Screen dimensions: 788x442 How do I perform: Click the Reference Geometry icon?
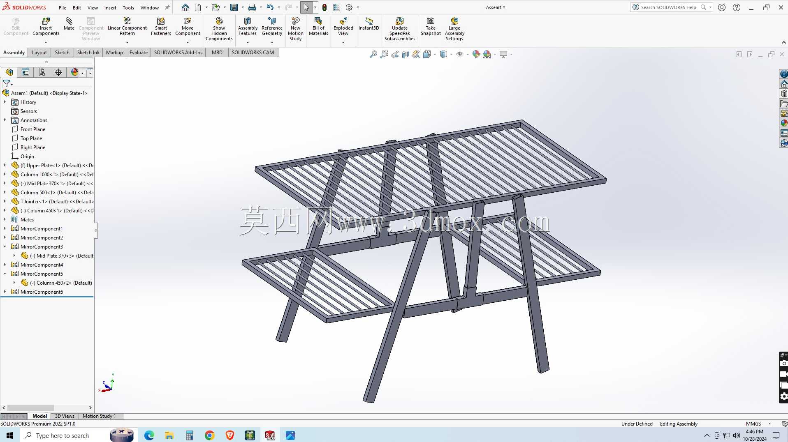tap(272, 26)
